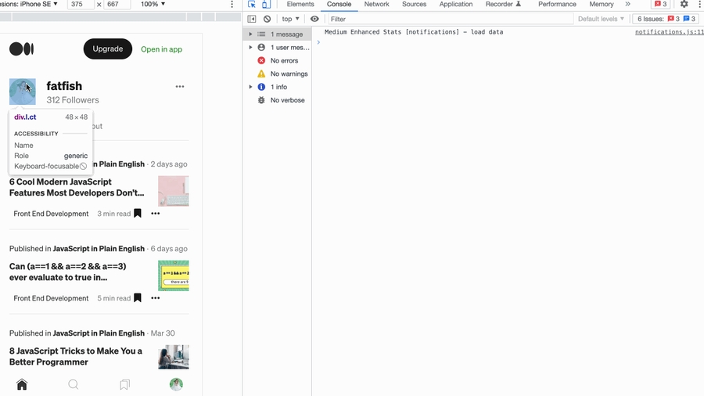
Task: Open live expression eye icon
Action: pyautogui.click(x=314, y=19)
